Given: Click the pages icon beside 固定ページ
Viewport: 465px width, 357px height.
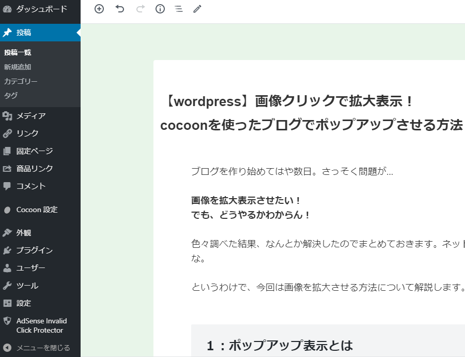Looking at the screenshot, I should [7, 151].
